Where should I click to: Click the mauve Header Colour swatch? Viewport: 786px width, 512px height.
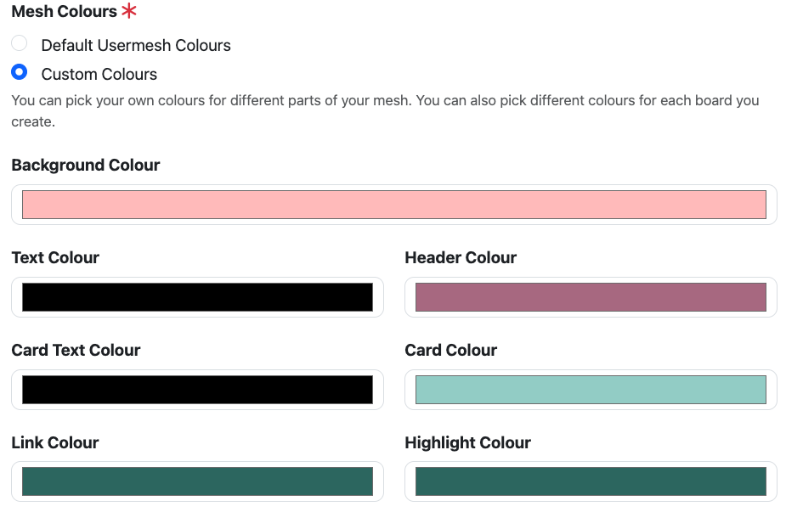click(x=591, y=296)
